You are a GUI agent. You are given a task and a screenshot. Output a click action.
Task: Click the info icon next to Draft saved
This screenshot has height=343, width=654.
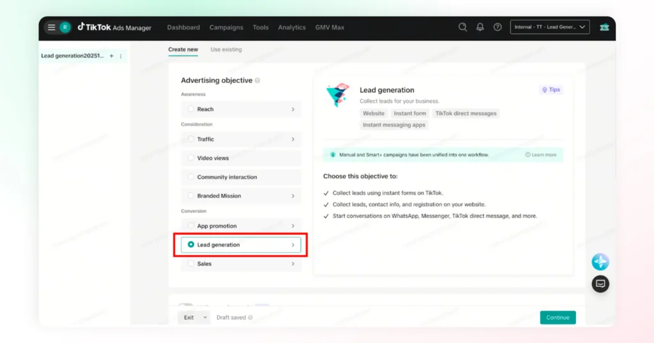(x=250, y=317)
